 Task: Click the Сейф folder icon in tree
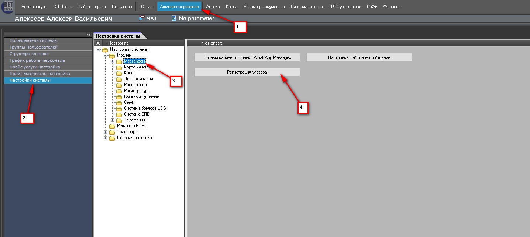pos(119,103)
